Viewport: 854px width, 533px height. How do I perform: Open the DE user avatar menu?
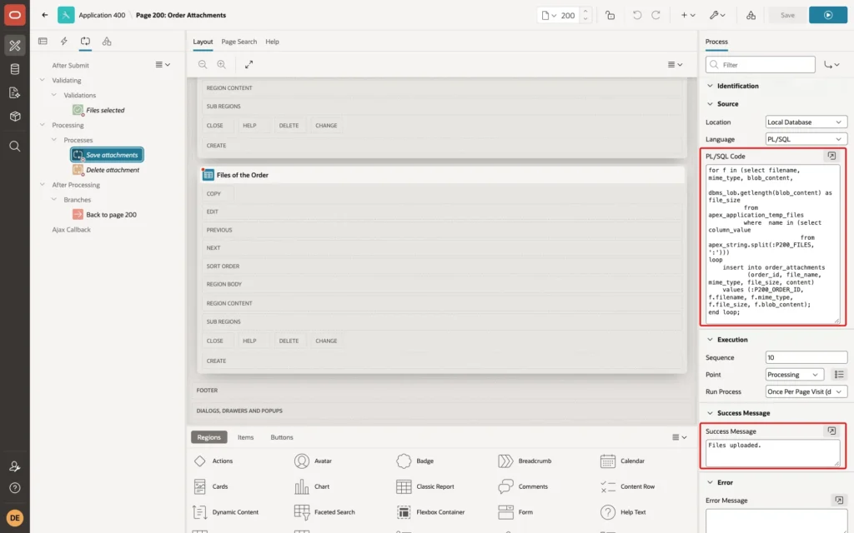click(15, 517)
